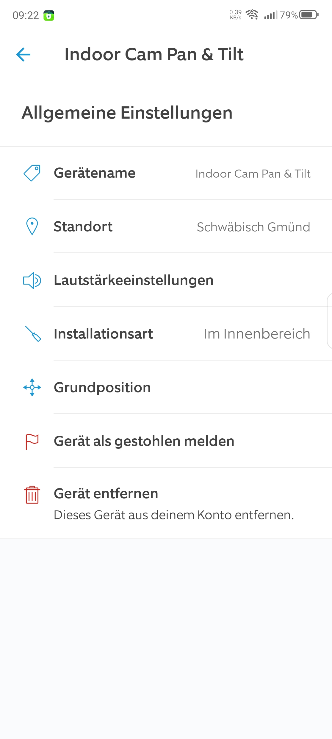
Task: Open the Standort setting
Action: [83, 227]
